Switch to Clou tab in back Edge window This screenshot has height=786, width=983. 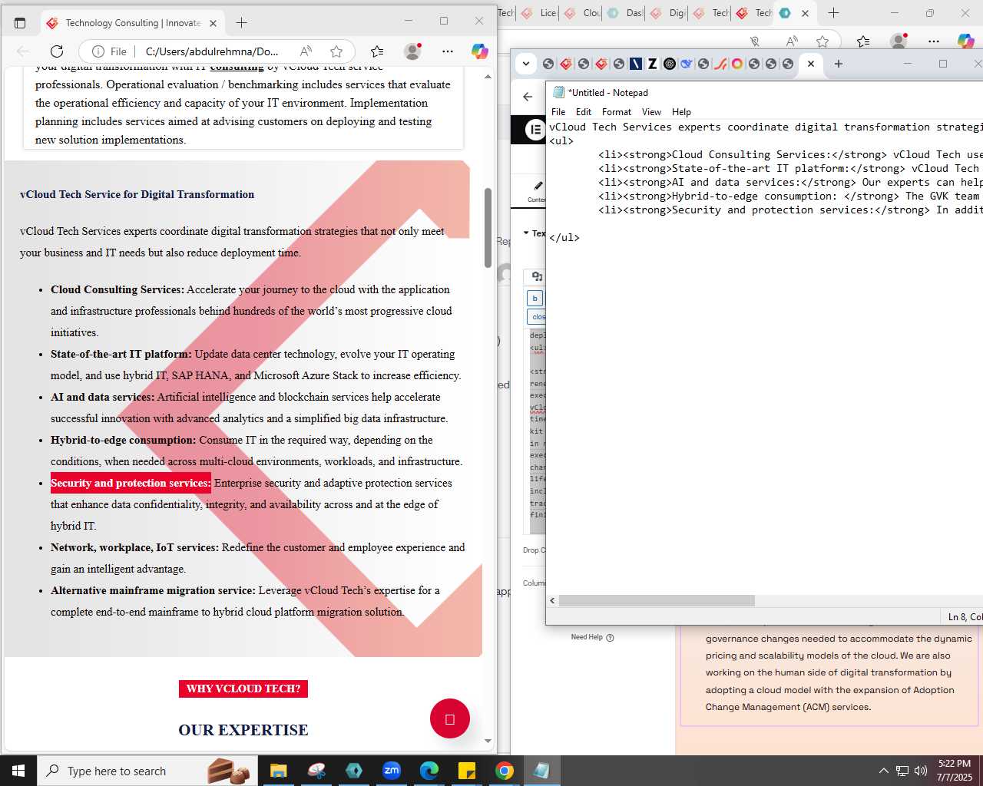[x=584, y=13]
